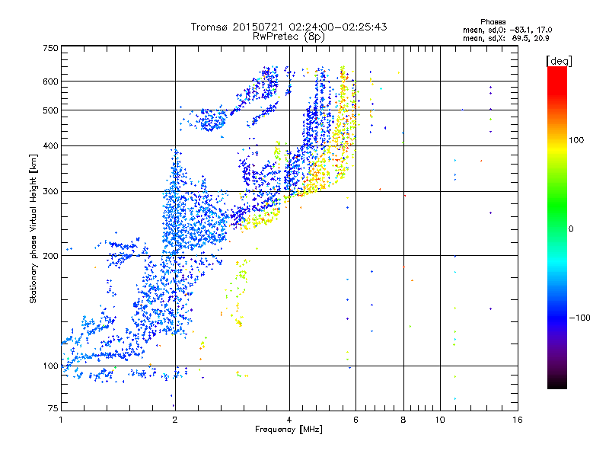Click the '300' height axis tick label

click(x=50, y=192)
